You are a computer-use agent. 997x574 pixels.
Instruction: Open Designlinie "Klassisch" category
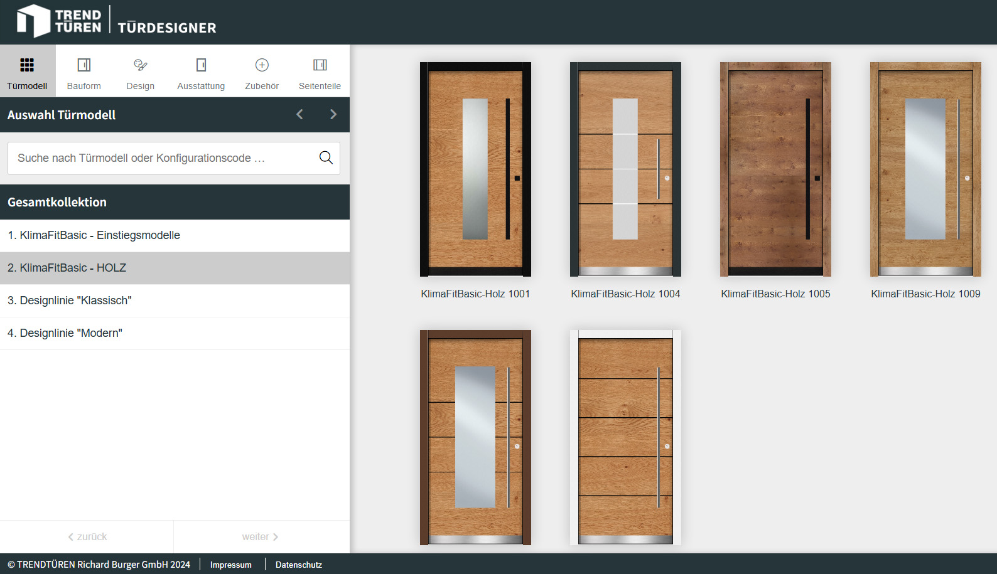(69, 300)
